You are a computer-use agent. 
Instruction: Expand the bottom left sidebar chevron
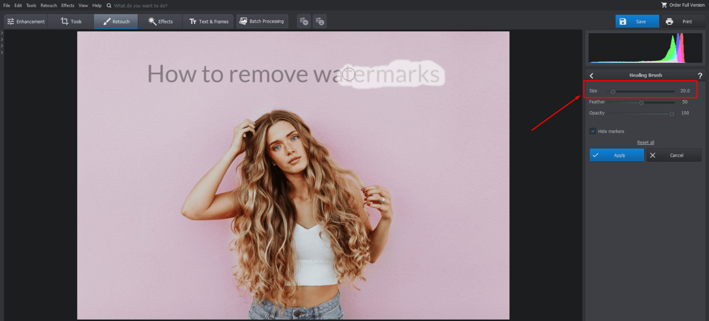(x=2, y=53)
